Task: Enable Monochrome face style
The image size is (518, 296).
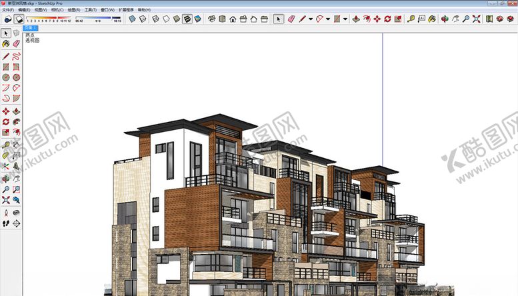Action: click(x=198, y=19)
